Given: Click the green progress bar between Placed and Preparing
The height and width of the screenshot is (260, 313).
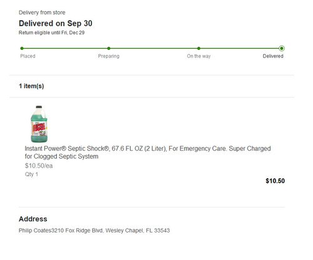Looking at the screenshot, I should (x=65, y=48).
